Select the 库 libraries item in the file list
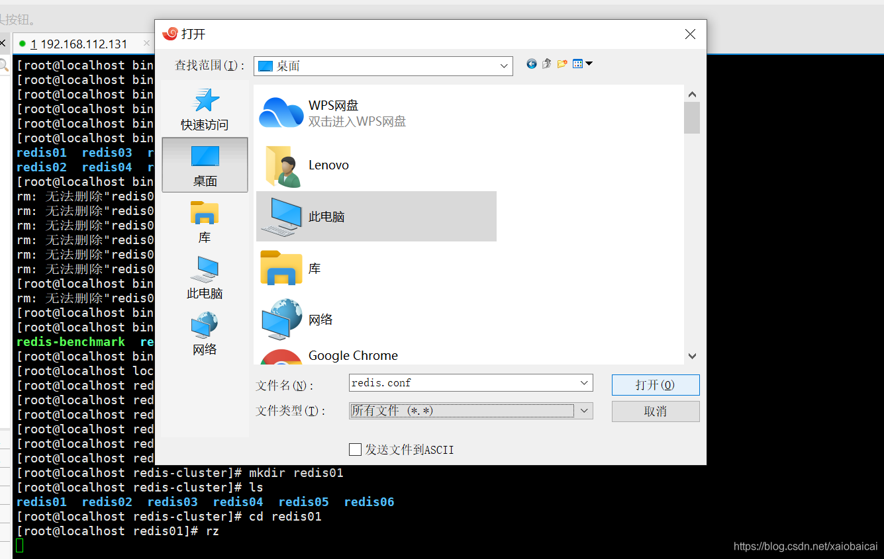Screen dimensions: 884x559 (376, 268)
